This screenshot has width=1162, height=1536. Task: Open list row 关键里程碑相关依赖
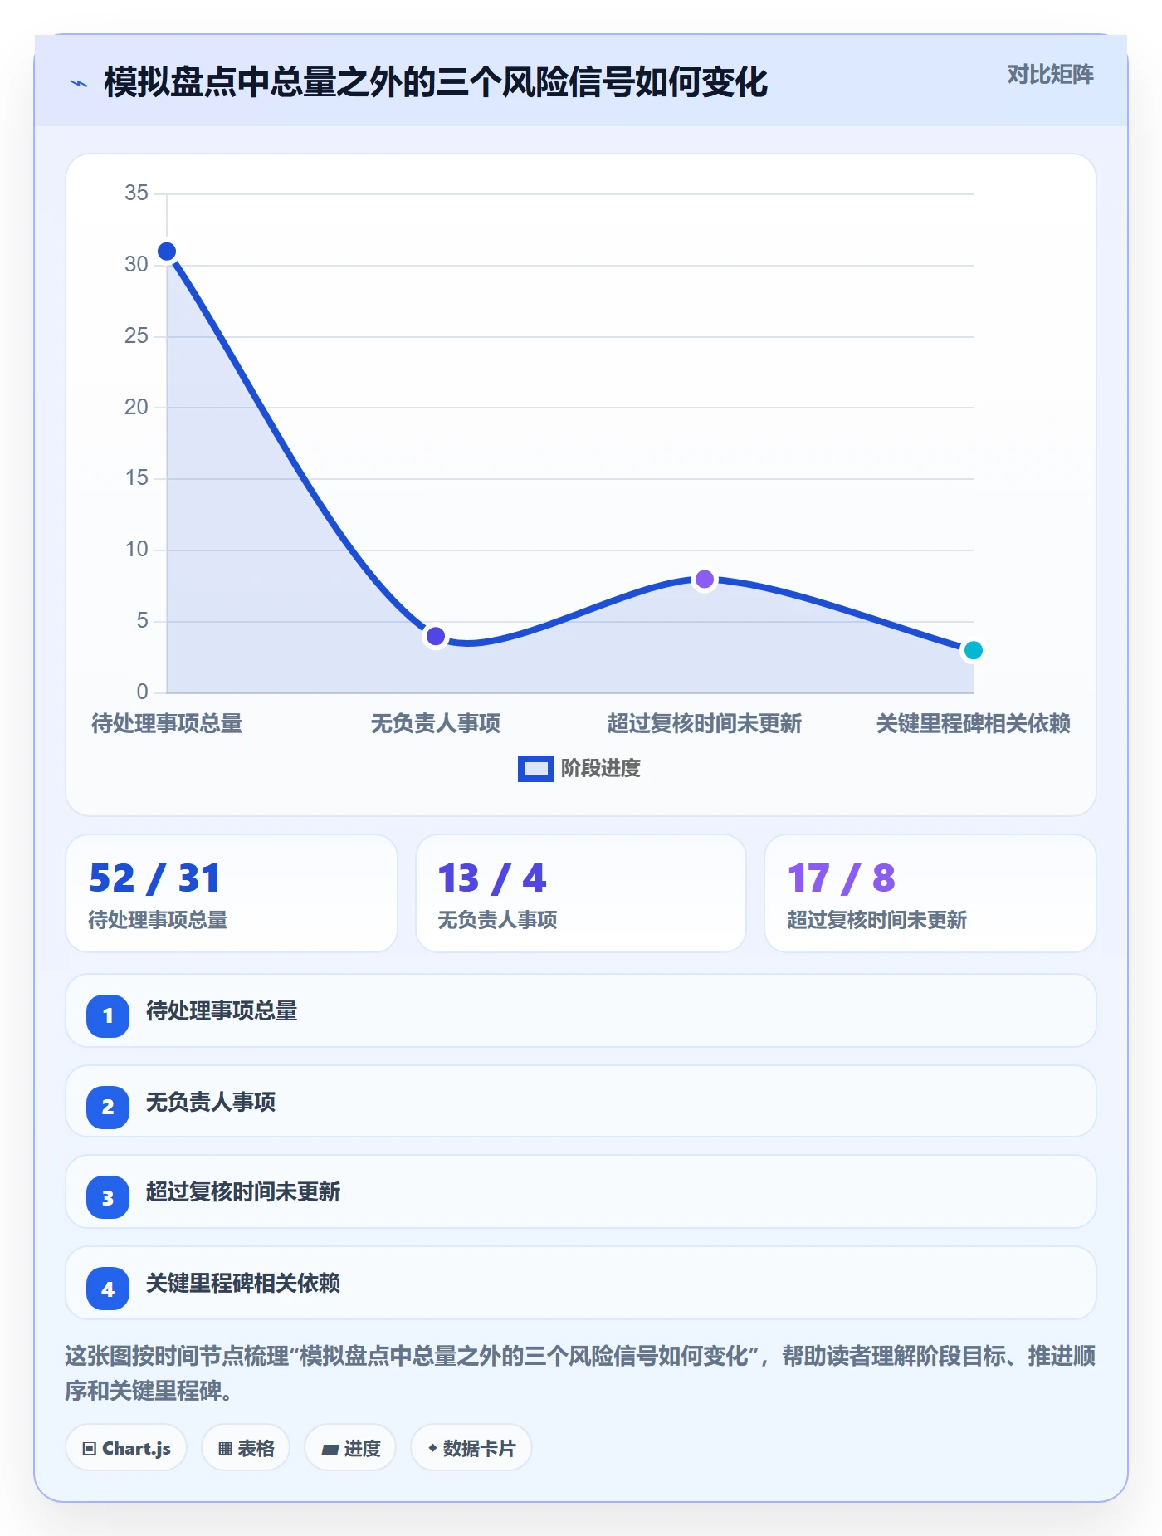pyautogui.click(x=581, y=1283)
